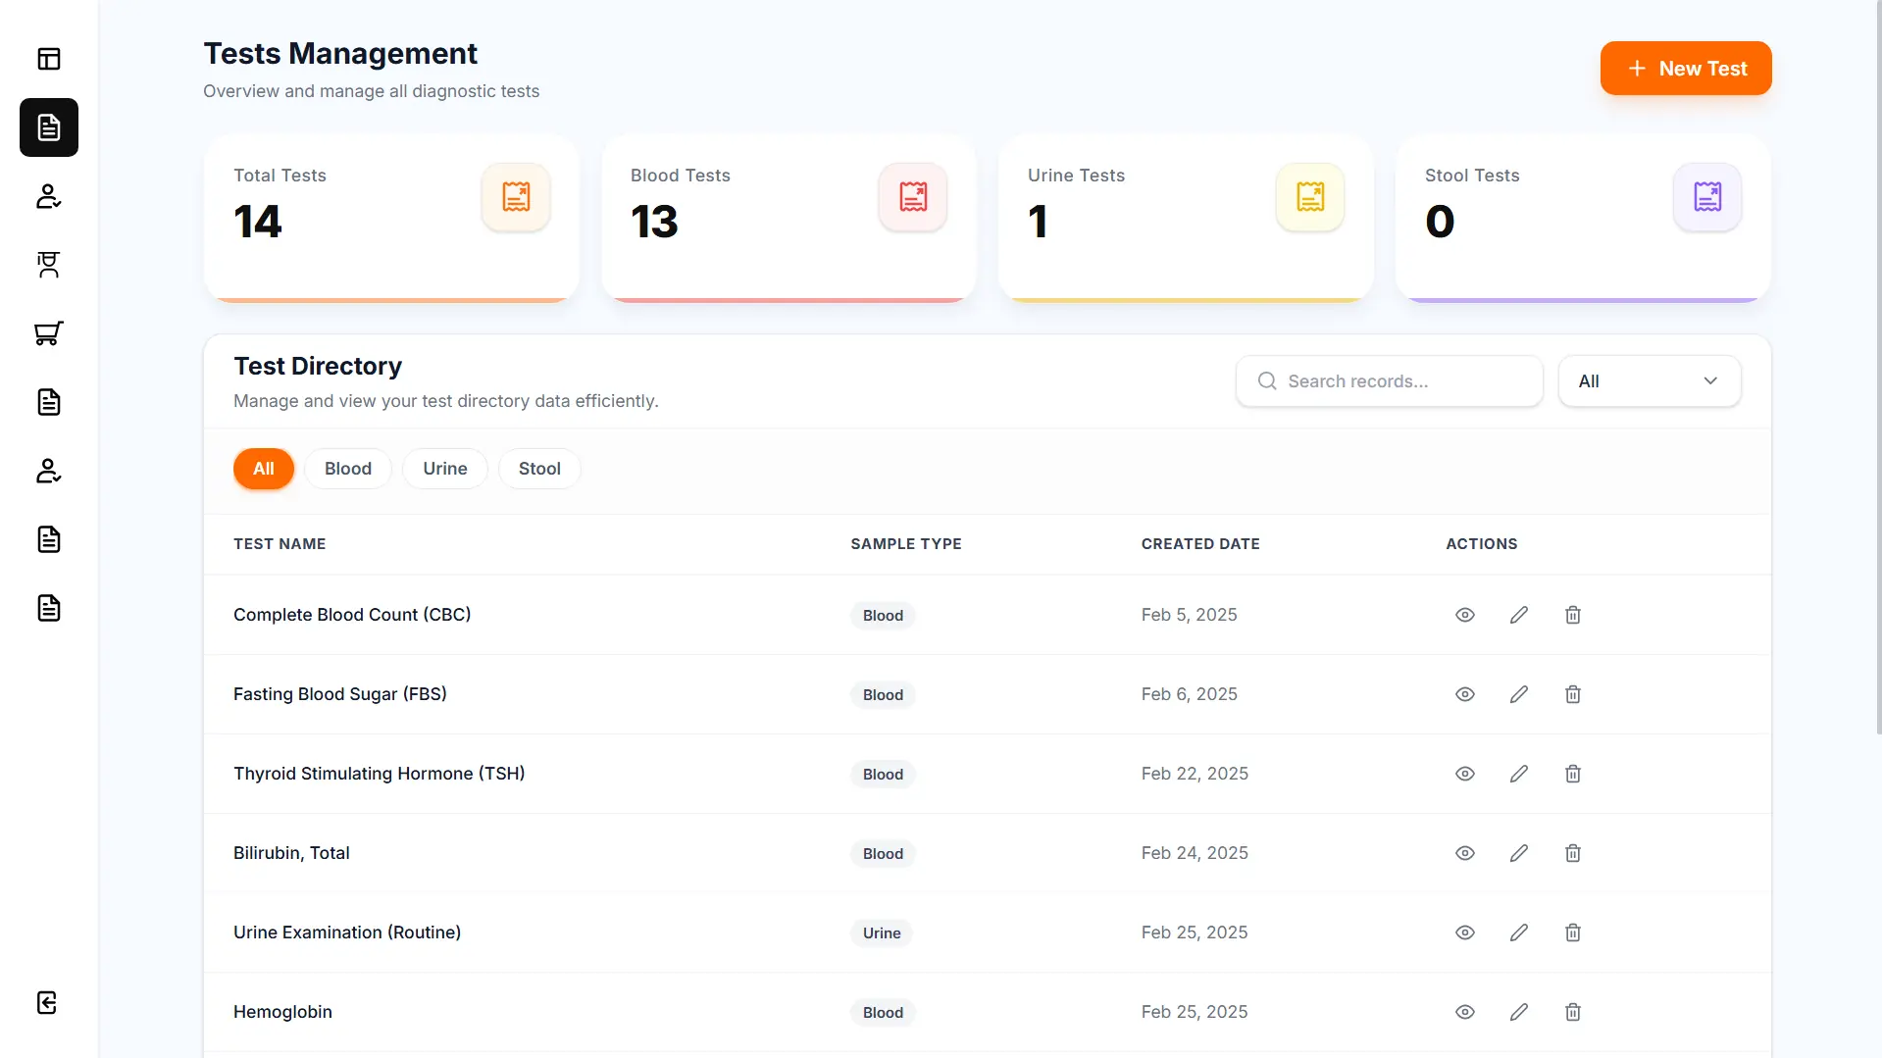The image size is (1882, 1058).
Task: View the Fasting Blood Sugar (FBS) test
Action: (x=1465, y=694)
